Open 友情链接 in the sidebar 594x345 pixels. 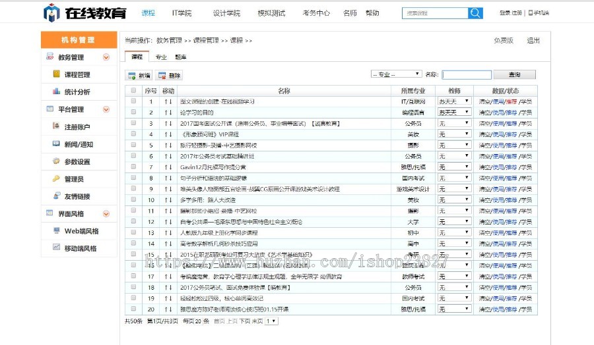point(77,196)
